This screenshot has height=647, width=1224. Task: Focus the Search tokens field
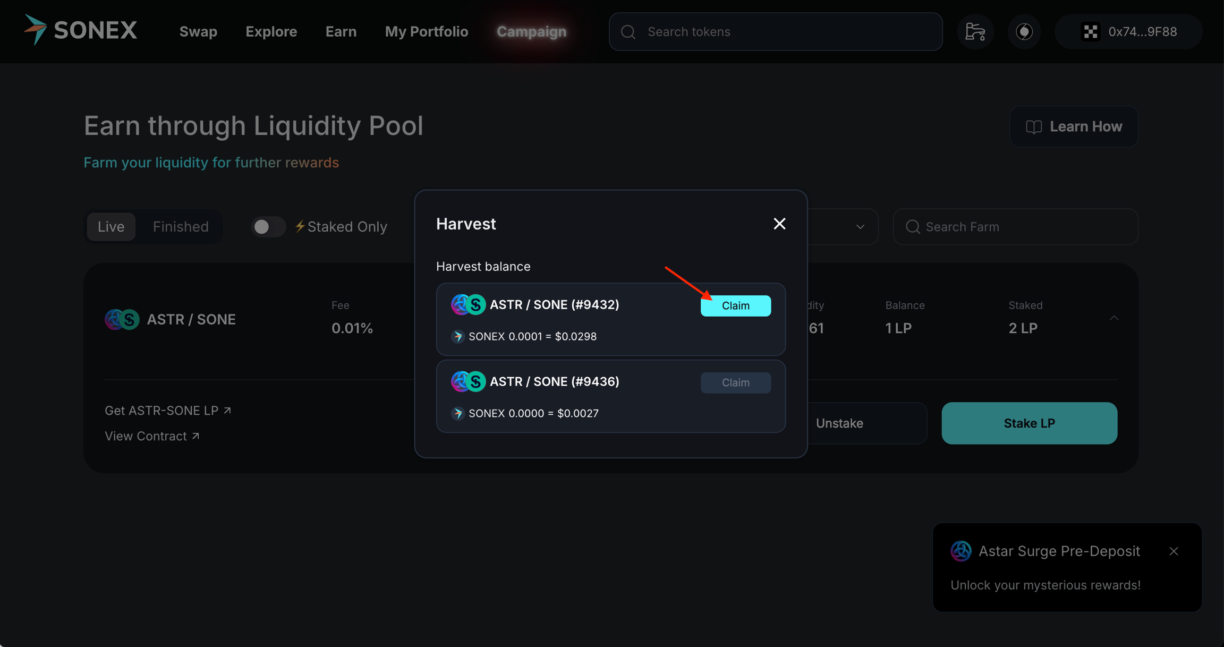(x=776, y=32)
